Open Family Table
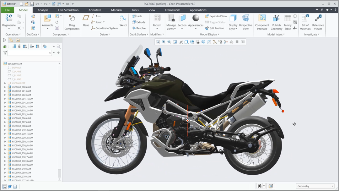 pyautogui.click(x=288, y=22)
